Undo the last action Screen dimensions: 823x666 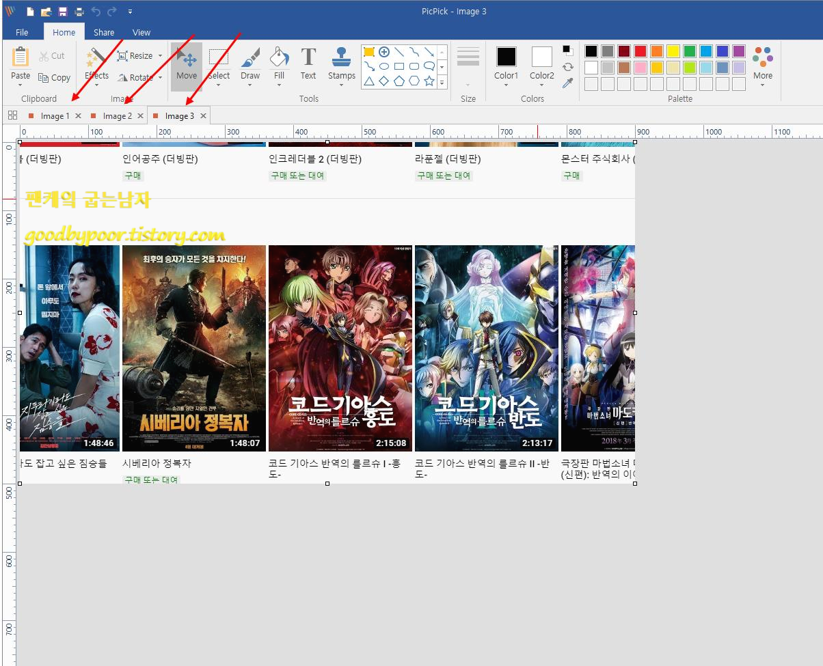point(96,12)
